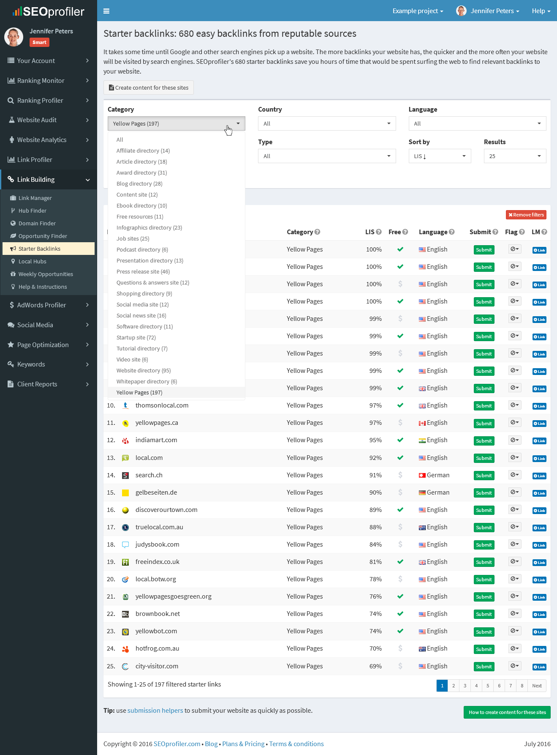Submit to yellowpages.ca
Image resolution: width=557 pixels, height=755 pixels.
484,424
